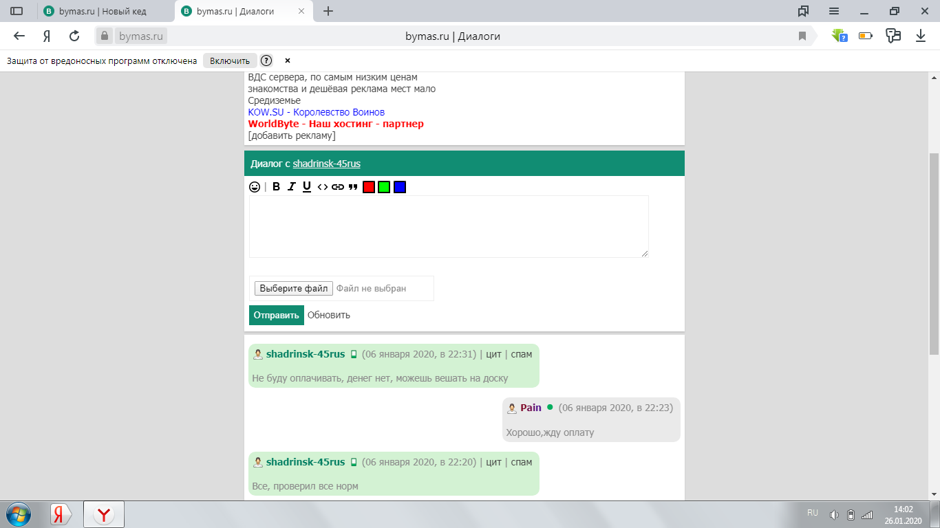
Task: Insert code tag with angle brackets icon
Action: (322, 186)
